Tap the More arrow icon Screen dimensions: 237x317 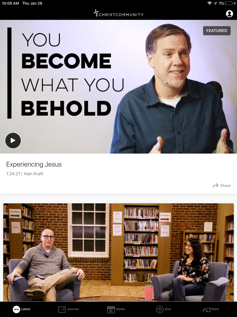[207, 310]
